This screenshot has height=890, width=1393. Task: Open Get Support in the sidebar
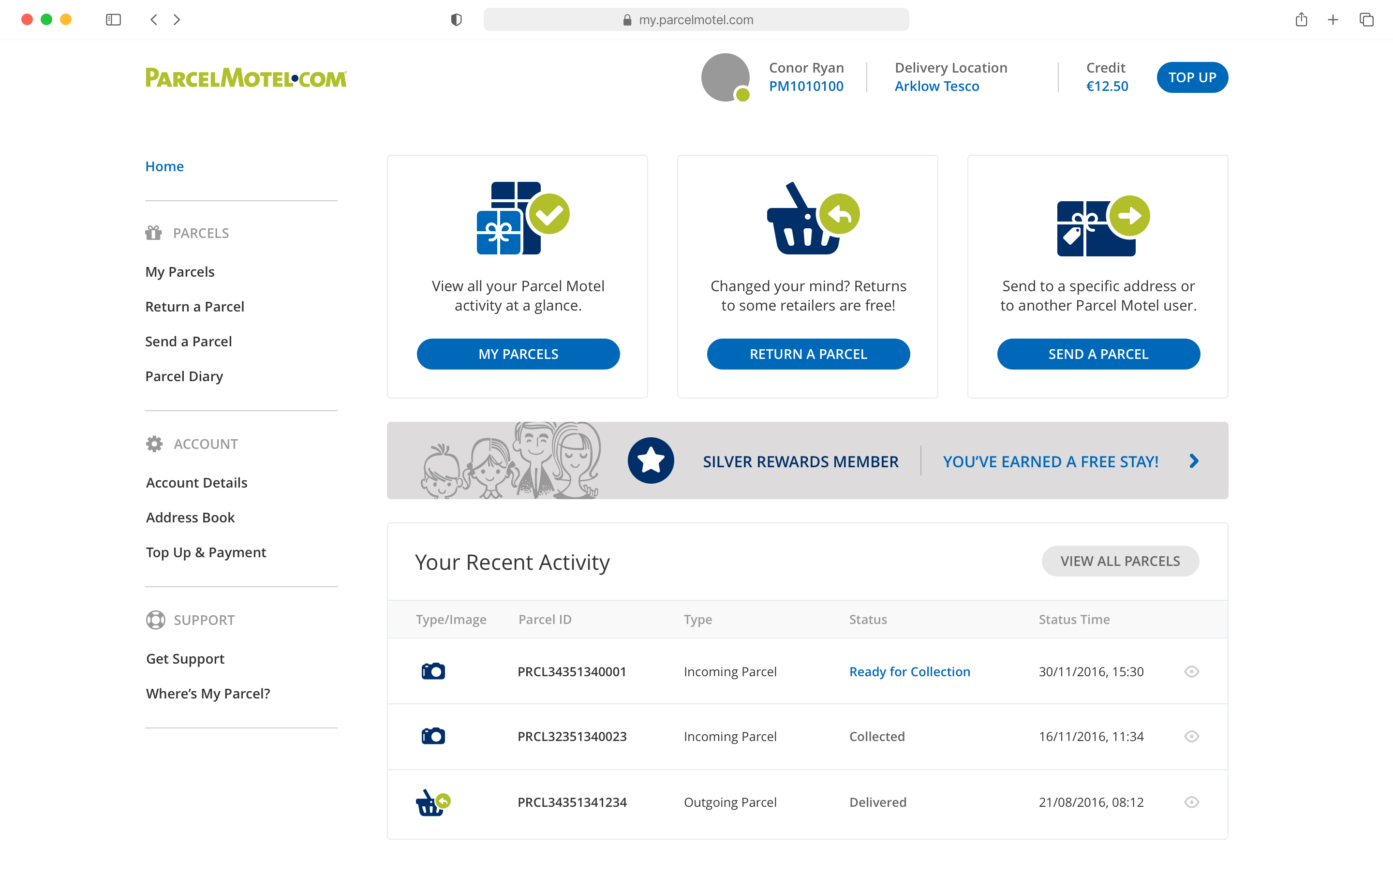point(185,658)
